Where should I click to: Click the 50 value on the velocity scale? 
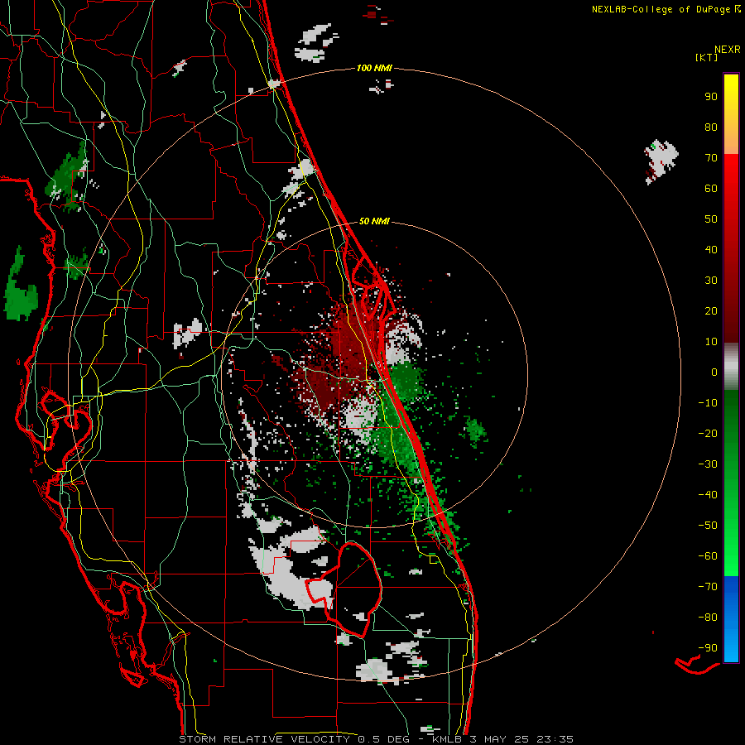coord(711,219)
